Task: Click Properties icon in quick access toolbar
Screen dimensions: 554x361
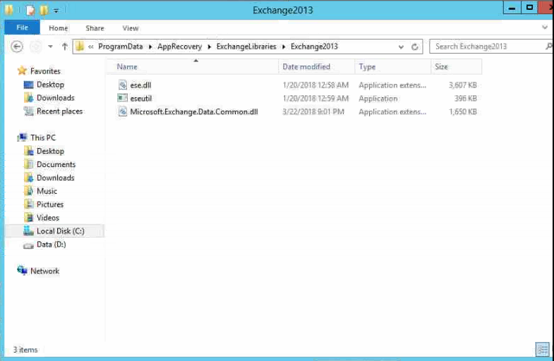Action: (x=30, y=10)
